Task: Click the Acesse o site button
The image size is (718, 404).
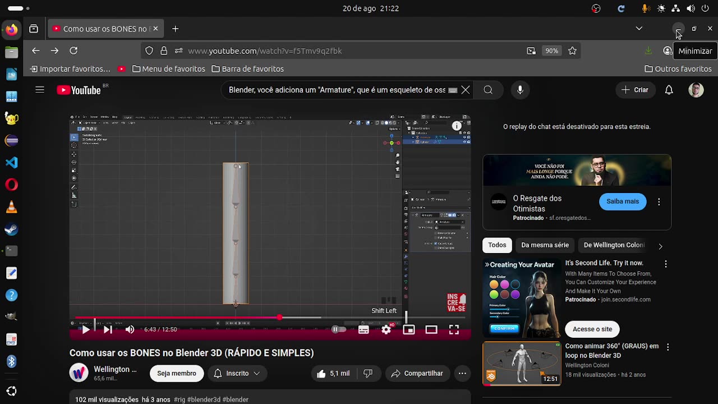Action: (592, 329)
